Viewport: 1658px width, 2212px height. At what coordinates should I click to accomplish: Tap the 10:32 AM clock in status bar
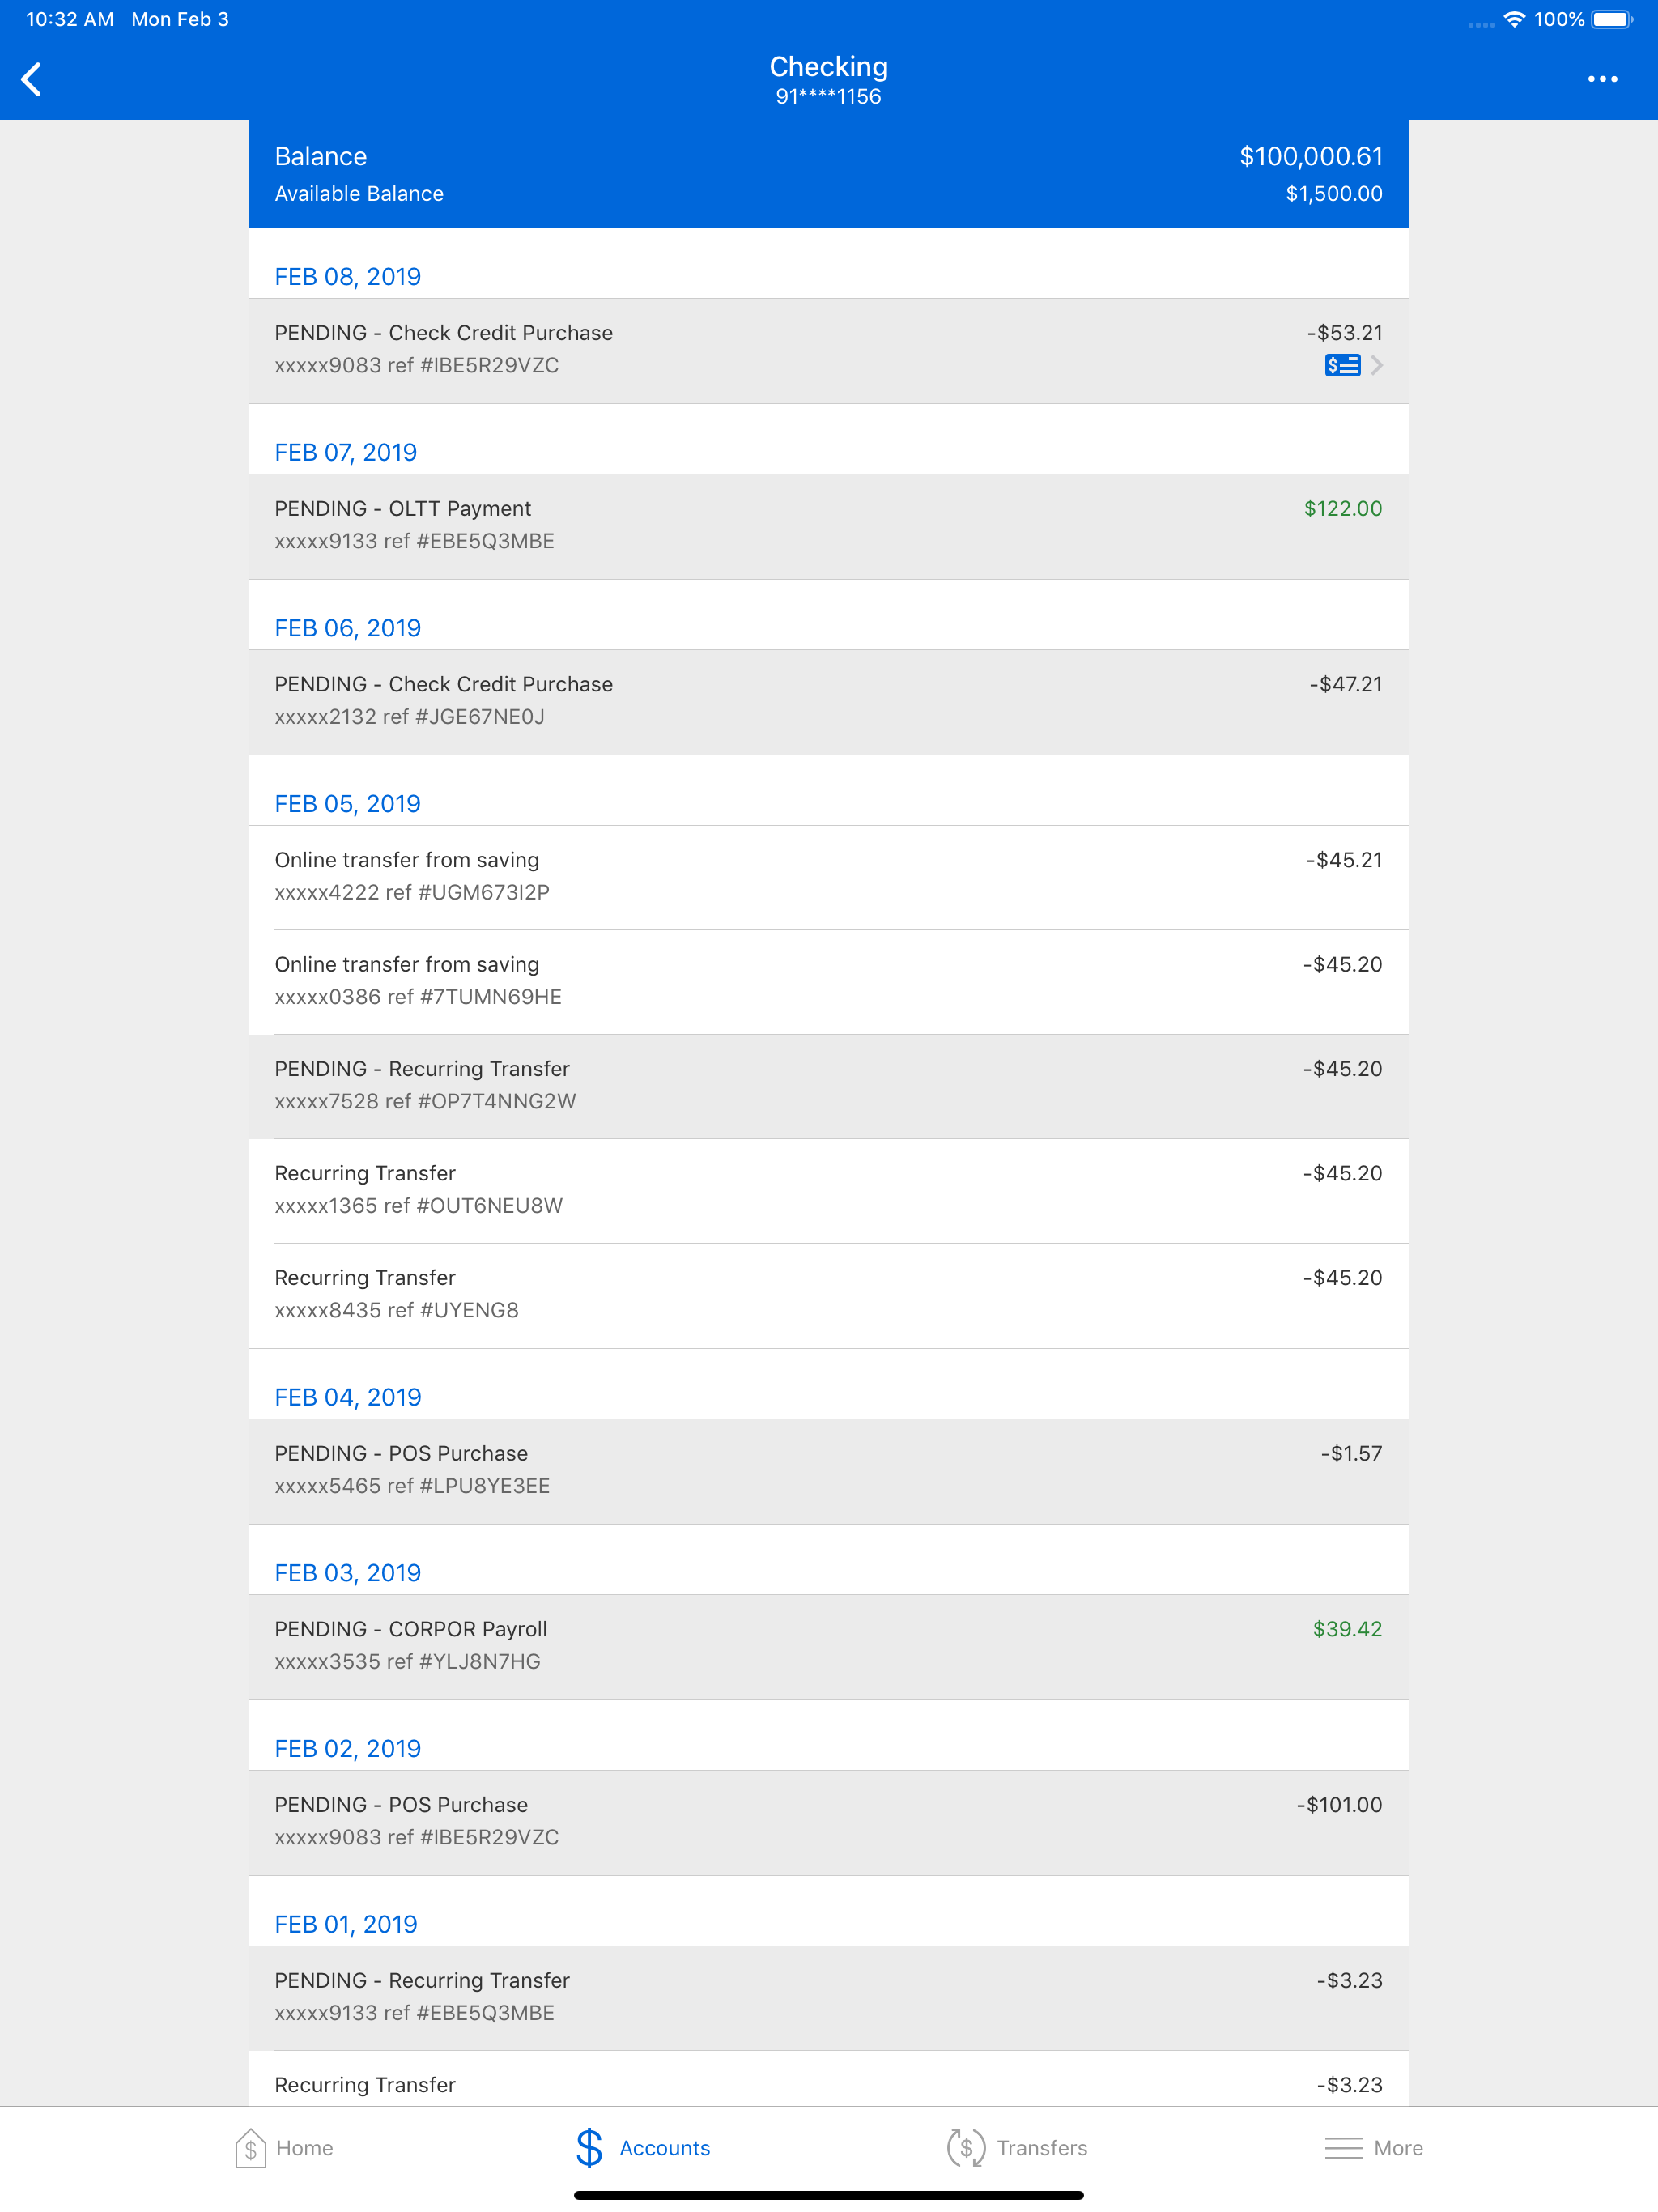70,19
